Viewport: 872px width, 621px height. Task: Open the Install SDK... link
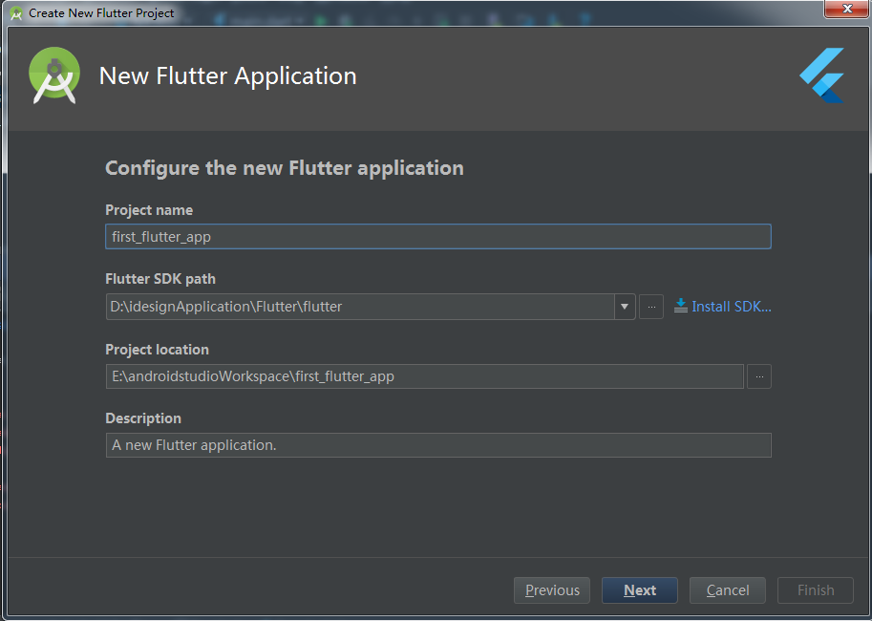(731, 307)
